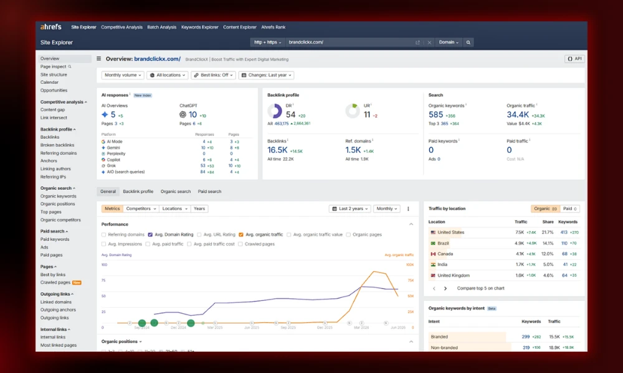Click the Canada flag icon
Viewport: 623px width, 373px height.
click(433, 254)
